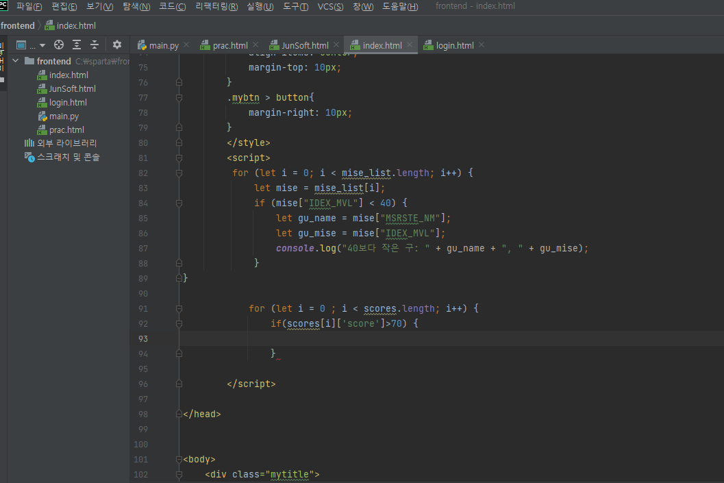This screenshot has width=724, height=483.
Task: Open the 실행(U) menu
Action: pyautogui.click(x=260, y=6)
